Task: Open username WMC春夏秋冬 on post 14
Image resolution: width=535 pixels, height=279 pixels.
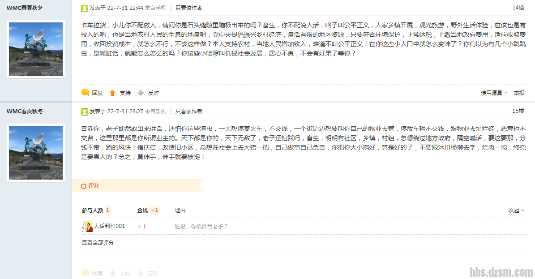Action: (x=25, y=8)
